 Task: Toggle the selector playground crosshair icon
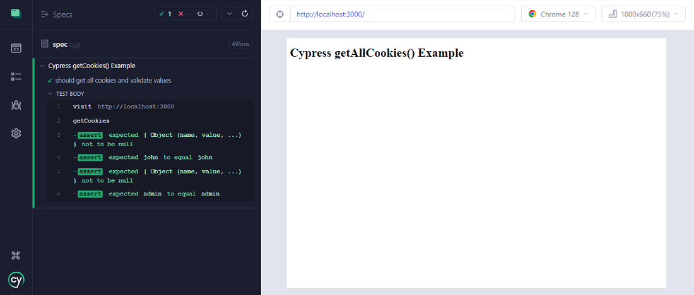pyautogui.click(x=279, y=14)
